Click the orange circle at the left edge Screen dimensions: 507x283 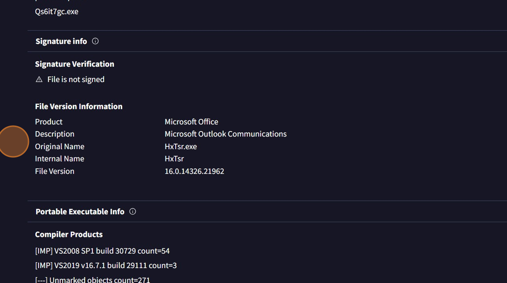pos(13,141)
